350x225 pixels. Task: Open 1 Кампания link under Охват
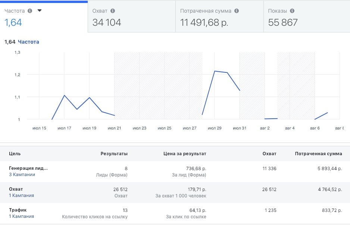[x=21, y=195]
